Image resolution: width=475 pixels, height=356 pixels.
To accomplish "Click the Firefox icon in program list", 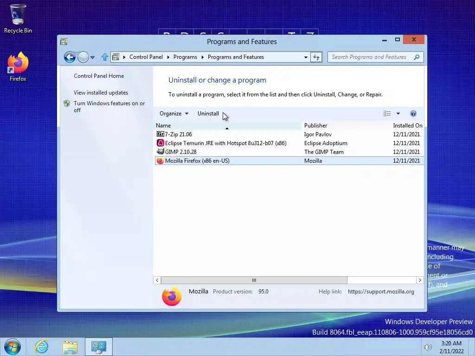I will (160, 161).
